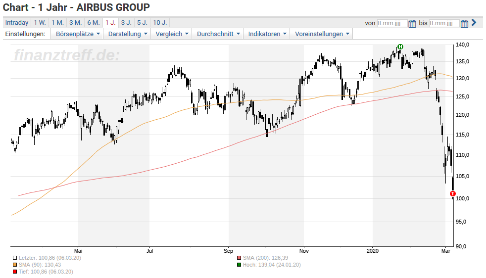This screenshot has width=486, height=278.
Task: Open calendar picker next to 'von' field
Action: 412,24
